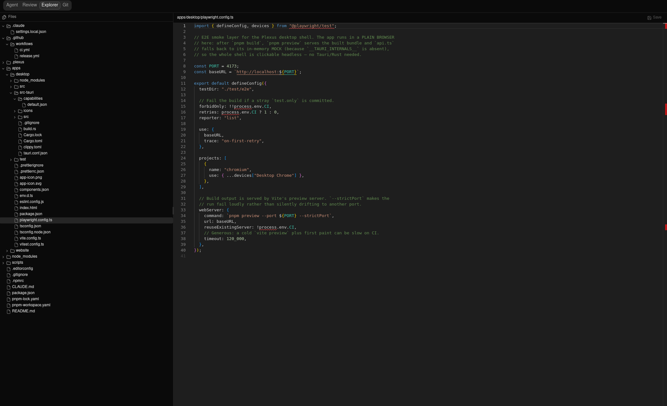
Task: Click the CLAUDE.md file icon
Action: (9, 287)
